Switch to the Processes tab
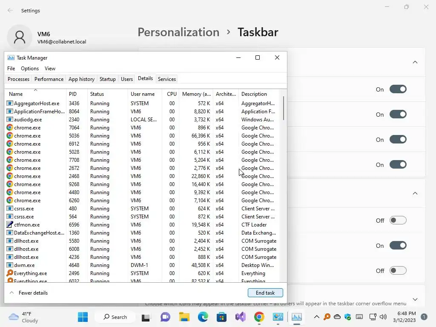The image size is (436, 327). click(x=18, y=79)
